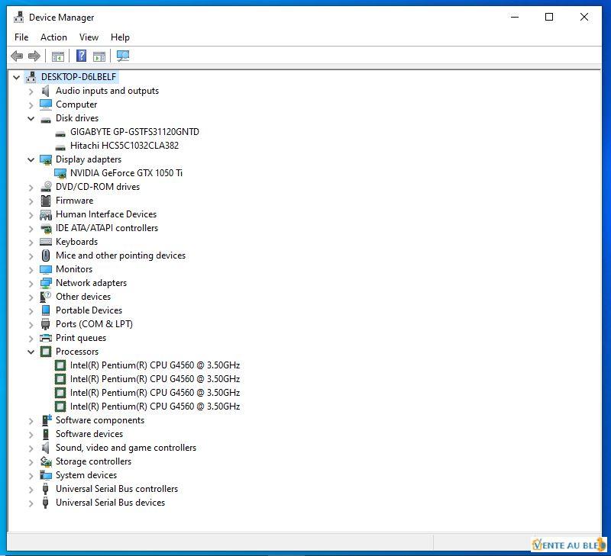The width and height of the screenshot is (611, 556).
Task: Select the GIGABYTE GP-GSTFS31120GNTD drive
Action: [134, 132]
